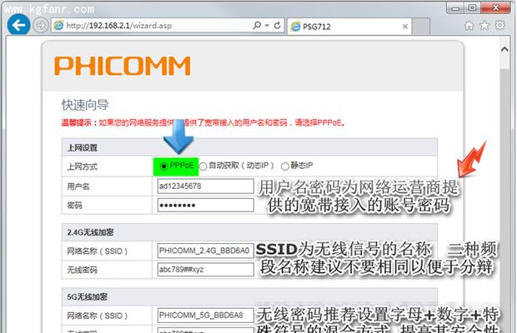Click the 5G 网络名称 SSID field
This screenshot has height=333, width=517.
point(205,316)
